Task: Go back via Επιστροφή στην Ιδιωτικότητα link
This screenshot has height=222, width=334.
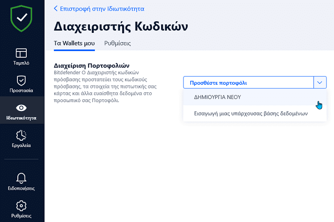Action: click(102, 9)
